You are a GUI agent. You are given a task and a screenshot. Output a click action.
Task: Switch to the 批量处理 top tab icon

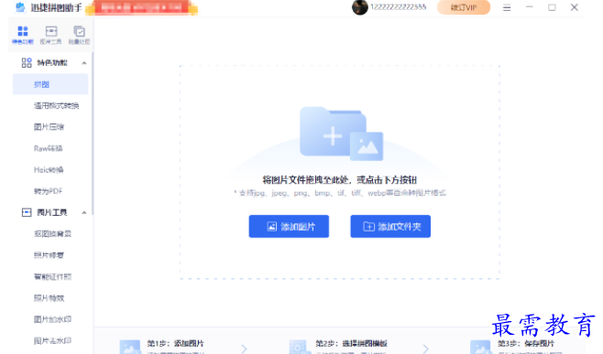tap(79, 34)
